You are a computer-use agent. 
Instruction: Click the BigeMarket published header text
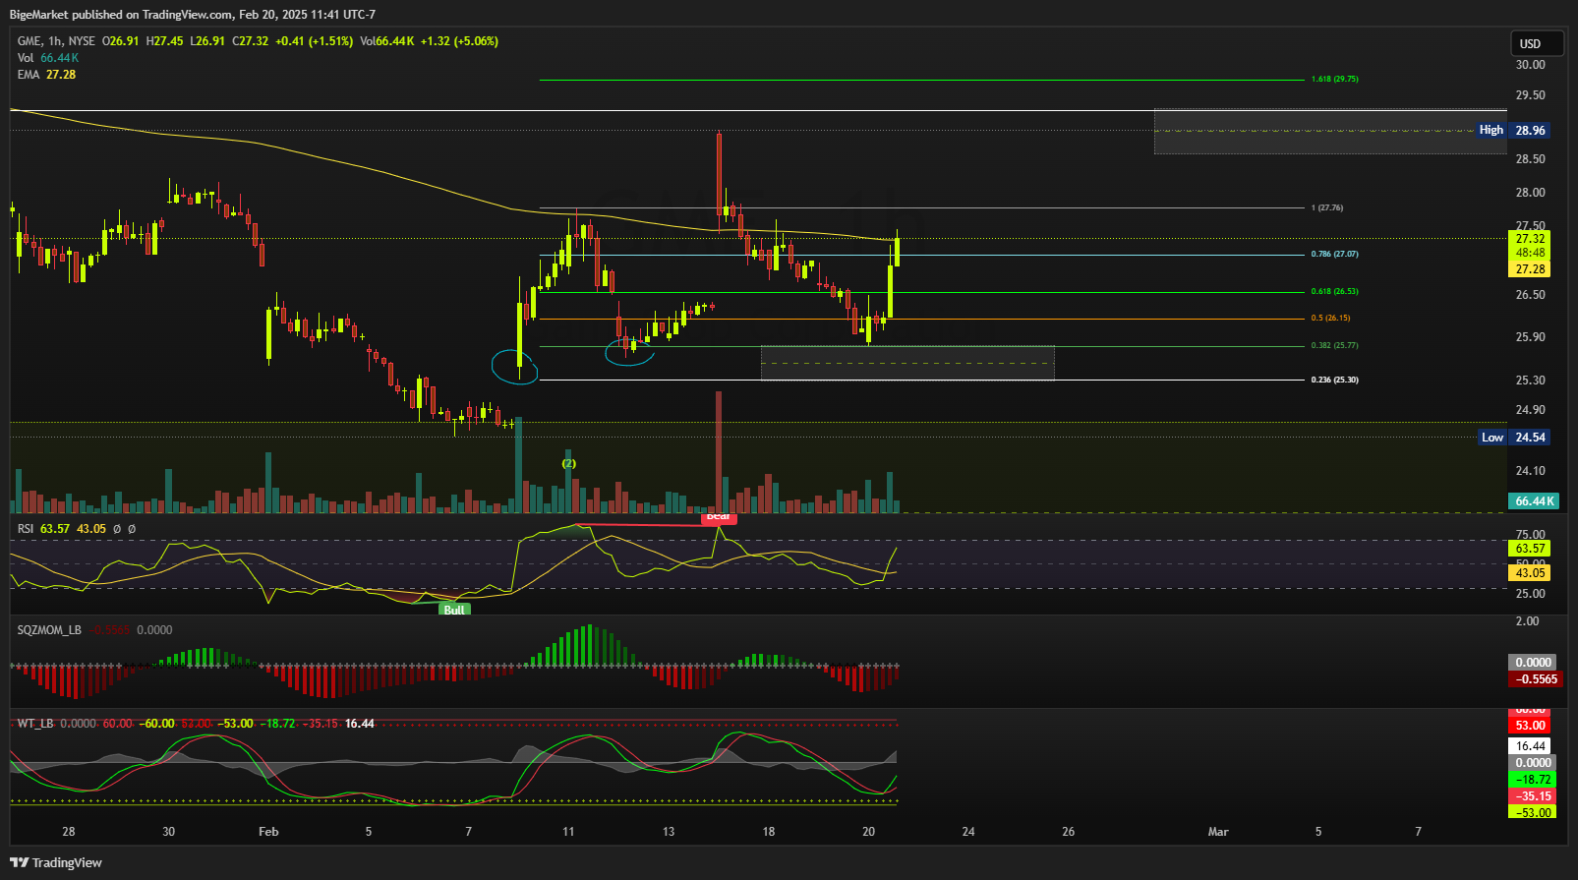coord(193,15)
